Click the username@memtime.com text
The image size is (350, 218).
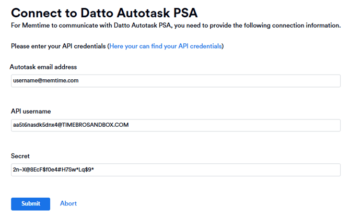pos(46,80)
